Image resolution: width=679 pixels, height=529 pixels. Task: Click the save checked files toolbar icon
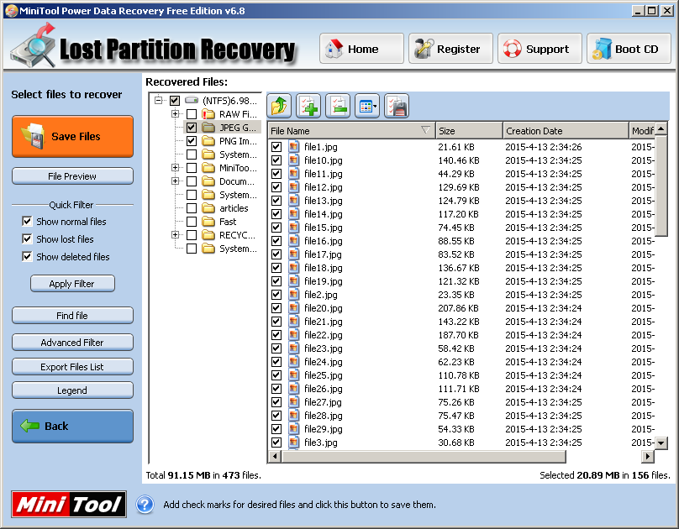[397, 106]
